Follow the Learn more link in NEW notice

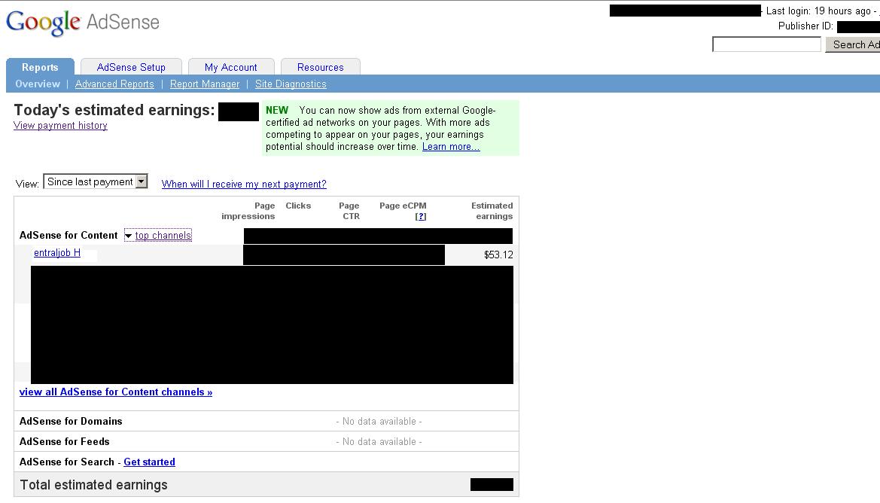tap(451, 147)
